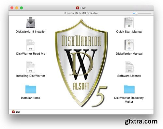
Task: Click the DW window title text
Action: (83, 8)
